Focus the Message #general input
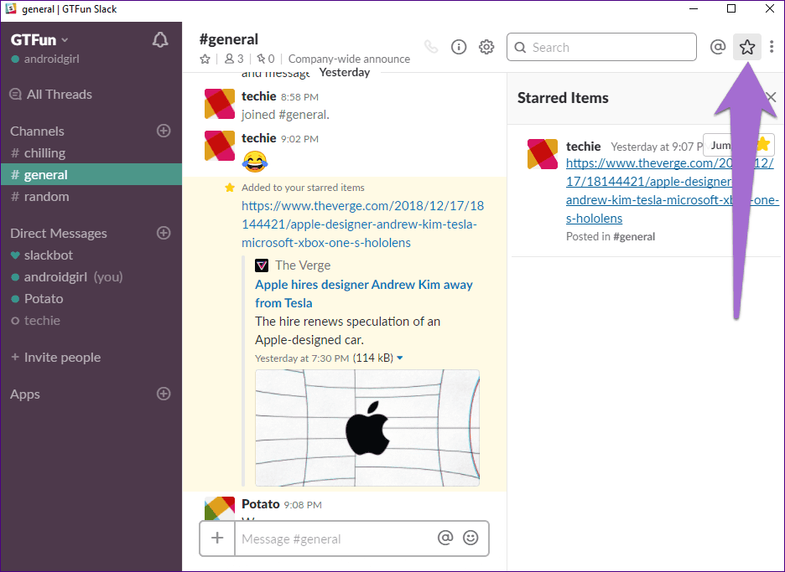Image resolution: width=785 pixels, height=572 pixels. (x=335, y=539)
